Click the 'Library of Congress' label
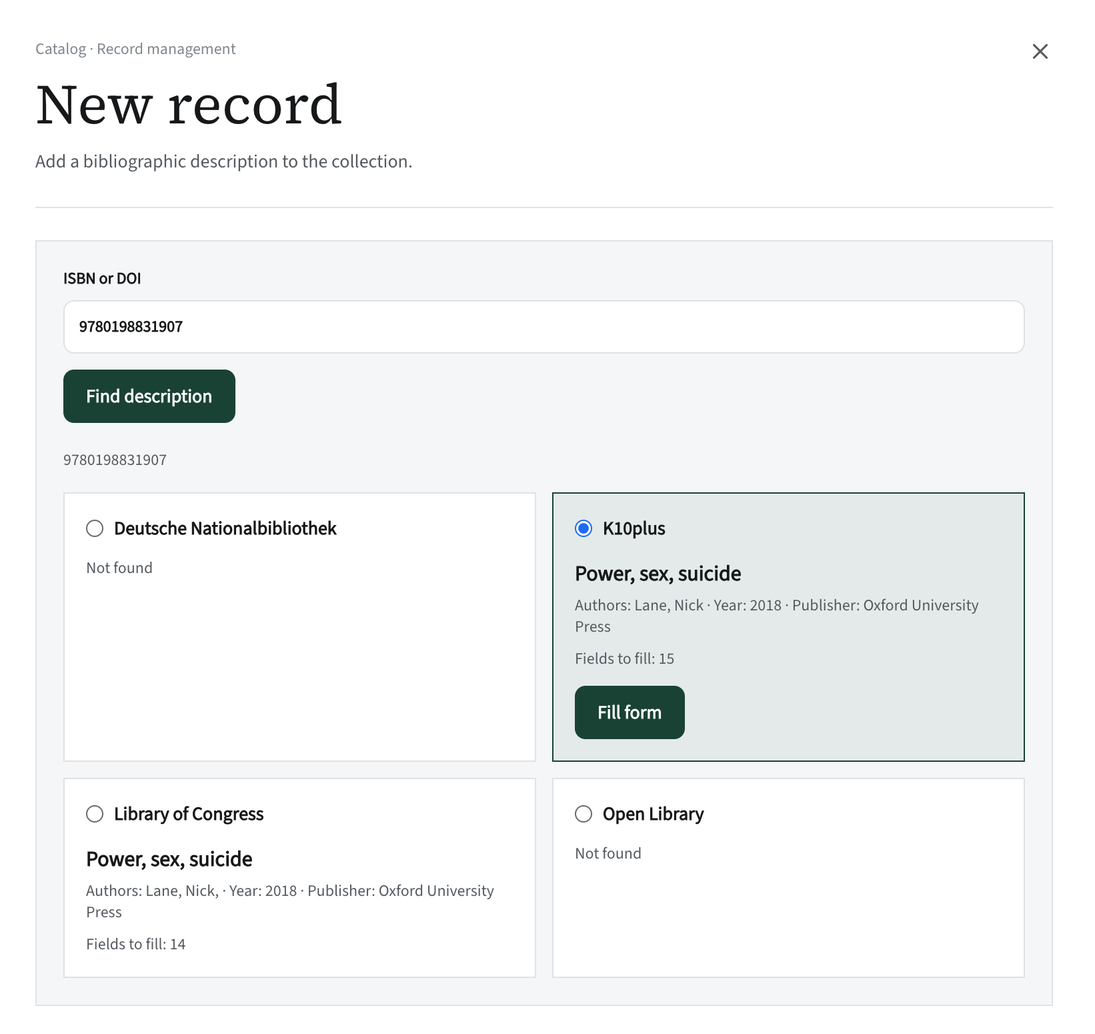Screen dimensions: 1095x1034 189,814
